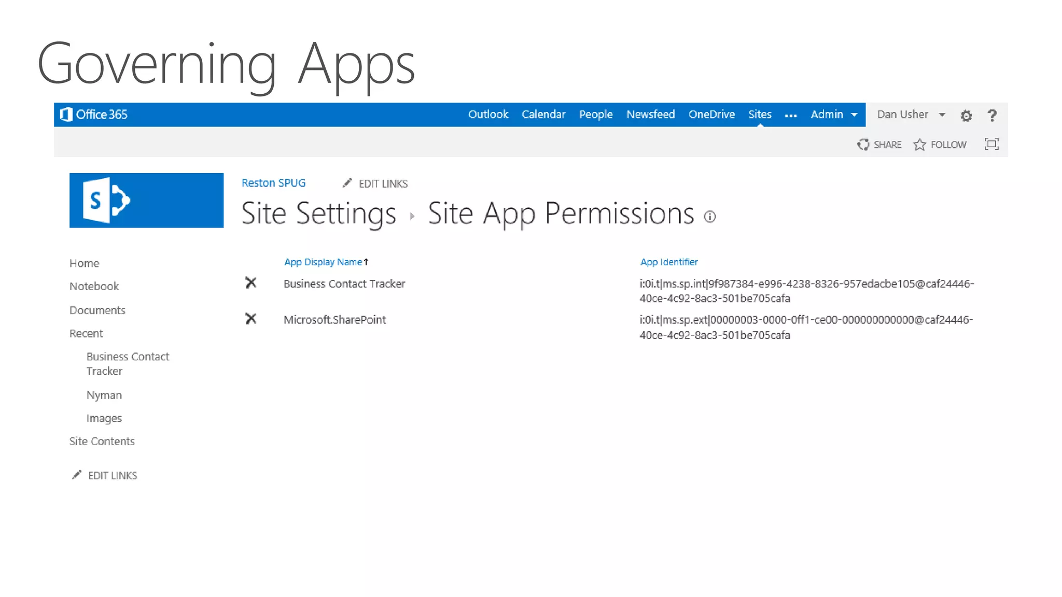
Task: Click the Office 365 logo icon
Action: (66, 115)
